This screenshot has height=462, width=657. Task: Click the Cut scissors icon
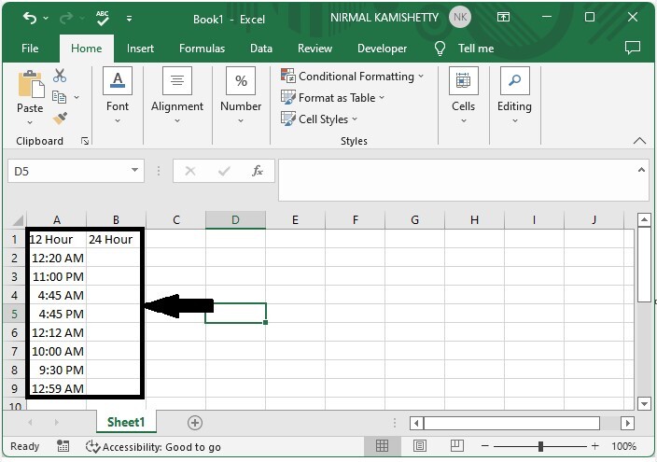[x=60, y=76]
